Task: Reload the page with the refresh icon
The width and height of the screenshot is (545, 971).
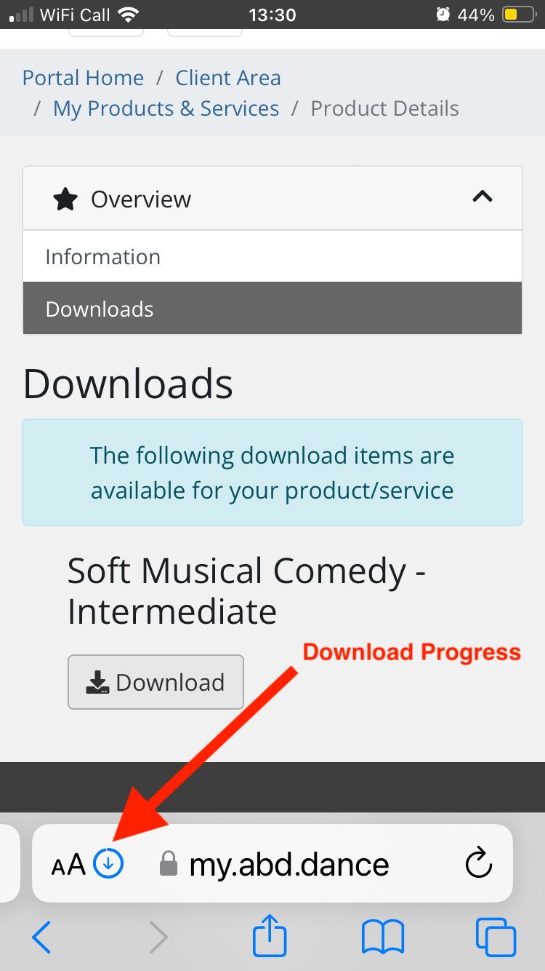Action: [x=479, y=864]
